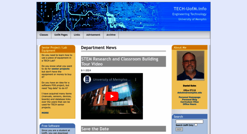
Task: Open the Links menu
Action: tap(77, 35)
